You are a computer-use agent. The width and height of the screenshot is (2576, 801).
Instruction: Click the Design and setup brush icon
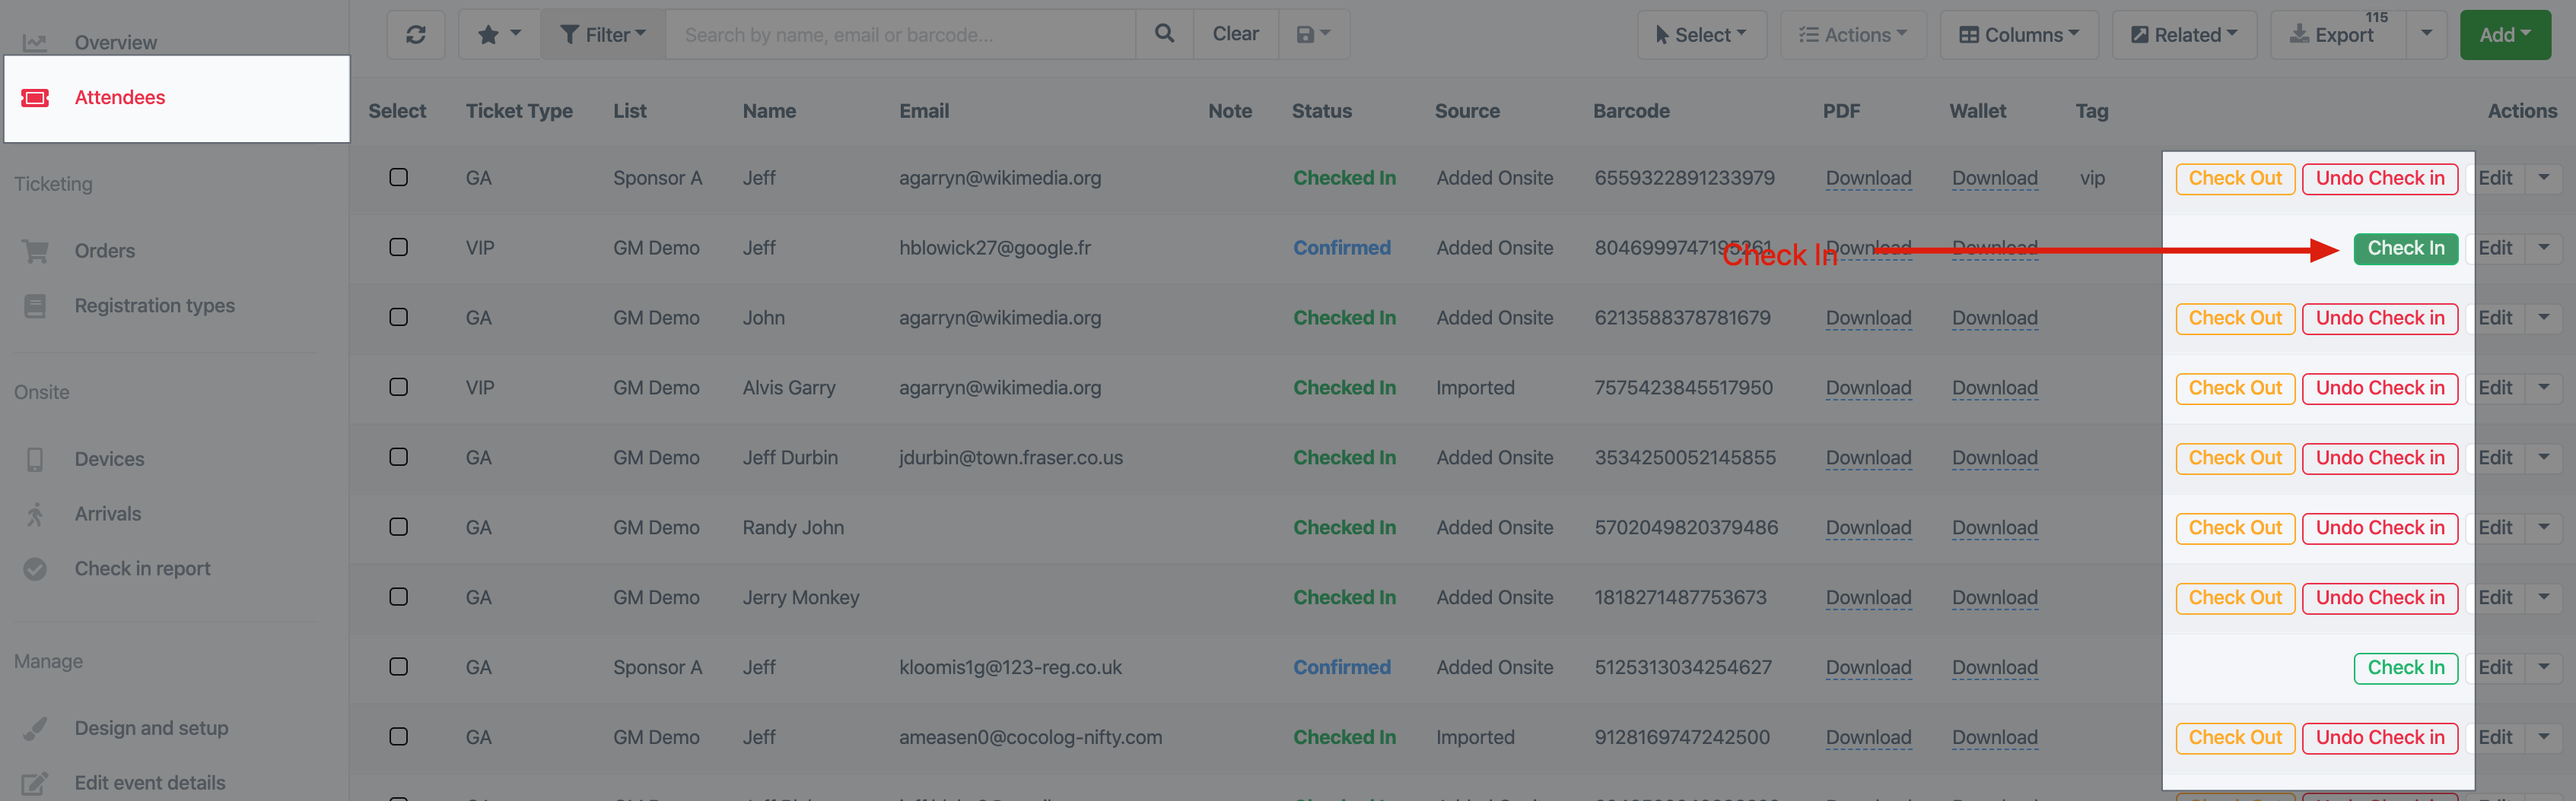click(x=35, y=729)
